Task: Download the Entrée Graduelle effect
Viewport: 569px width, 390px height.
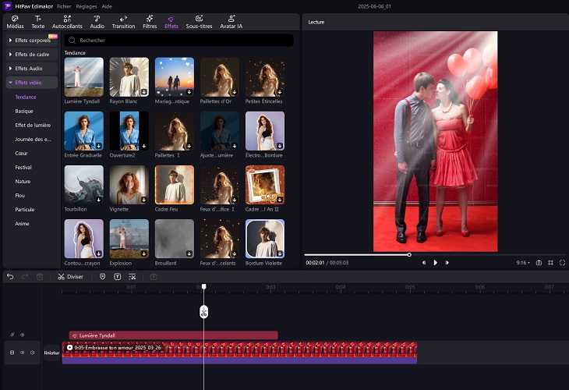Action: [x=99, y=146]
